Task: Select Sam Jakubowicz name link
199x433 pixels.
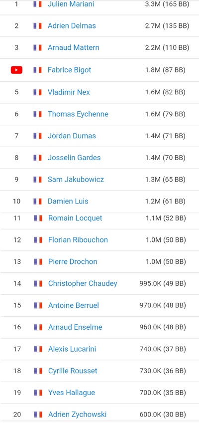Action: click(x=76, y=180)
